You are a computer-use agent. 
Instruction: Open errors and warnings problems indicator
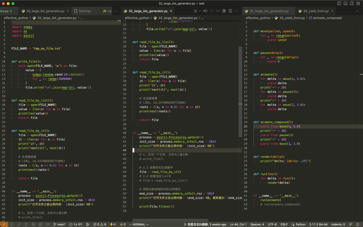[x=99, y=224]
